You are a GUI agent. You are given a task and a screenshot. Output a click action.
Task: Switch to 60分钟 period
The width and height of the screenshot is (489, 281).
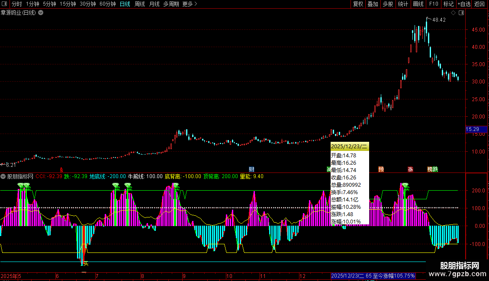(108, 4)
